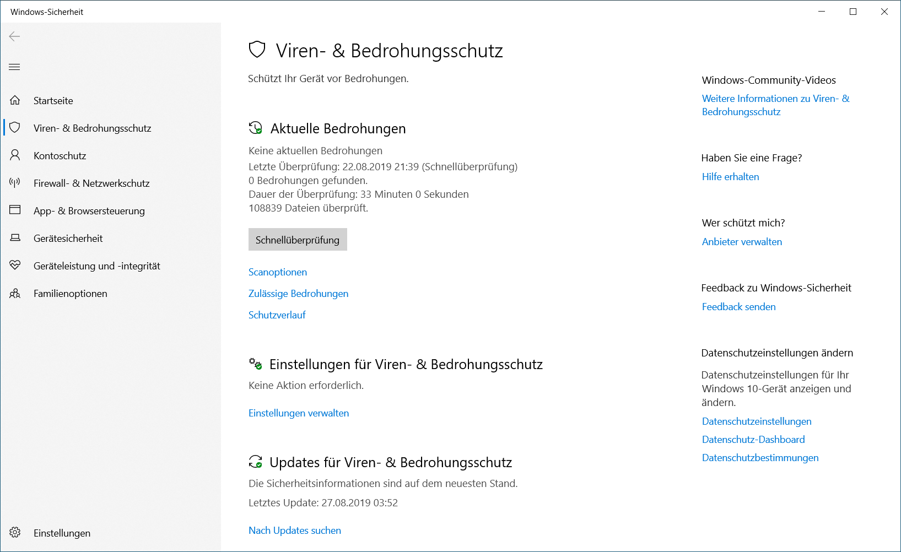This screenshot has width=901, height=552.
Task: Open Datenschutz-Dashboard link
Action: (x=753, y=440)
